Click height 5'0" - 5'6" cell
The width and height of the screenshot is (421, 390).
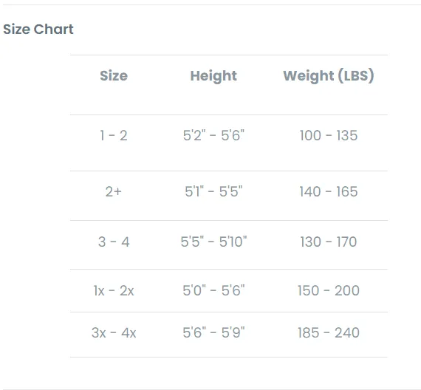click(213, 290)
